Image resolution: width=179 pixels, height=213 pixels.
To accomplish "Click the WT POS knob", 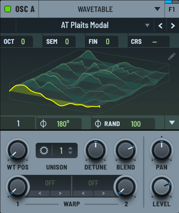I will tap(18, 150).
